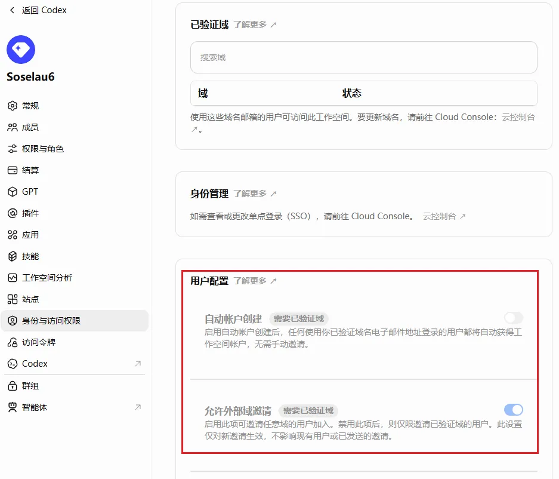Click the 需要已验证域 badge beside 自动帐户创建
The height and width of the screenshot is (479, 559).
coord(299,318)
